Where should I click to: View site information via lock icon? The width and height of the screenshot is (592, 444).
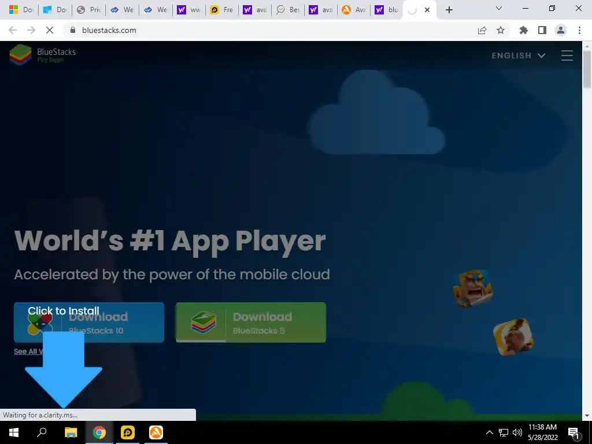[73, 30]
